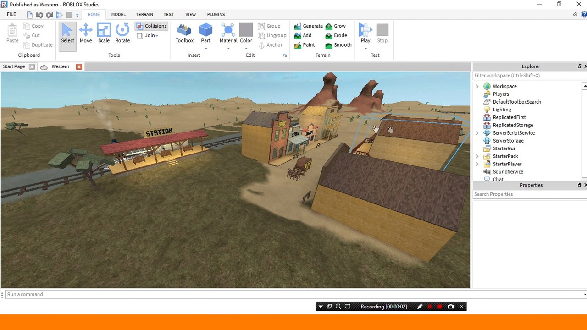The height and width of the screenshot is (330, 587).
Task: Open the Toolbox
Action: (184, 33)
